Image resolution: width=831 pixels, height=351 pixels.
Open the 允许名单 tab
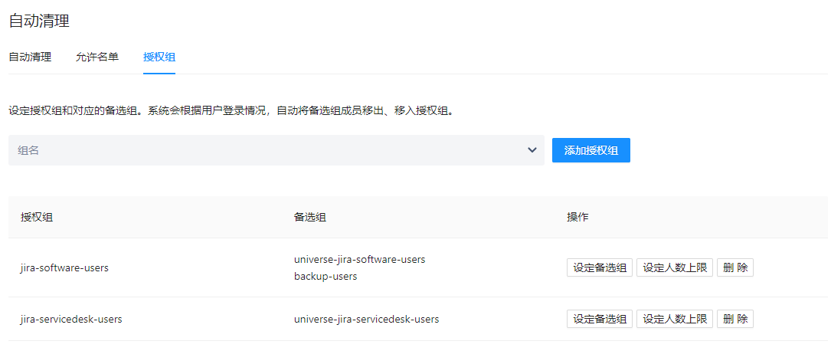[x=97, y=57]
